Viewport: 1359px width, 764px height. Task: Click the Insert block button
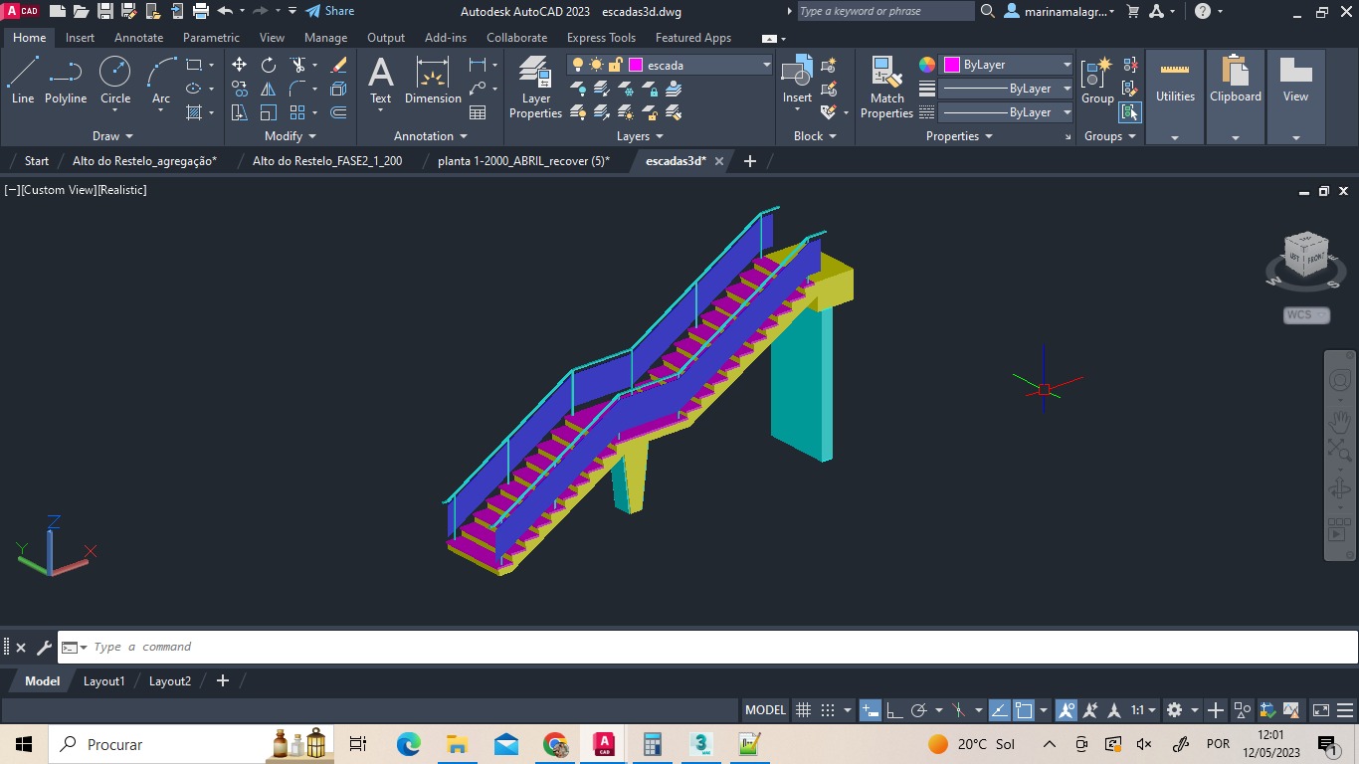797,81
